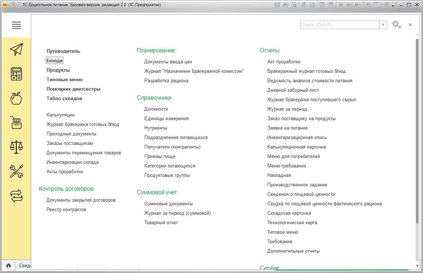Open Единицы измерения reference list
423x273 pixels.
(x=166, y=118)
